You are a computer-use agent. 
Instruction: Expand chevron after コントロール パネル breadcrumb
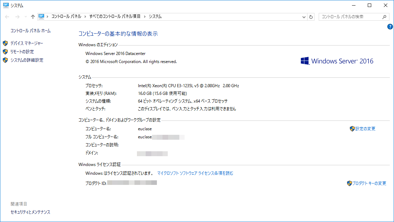click(85, 16)
